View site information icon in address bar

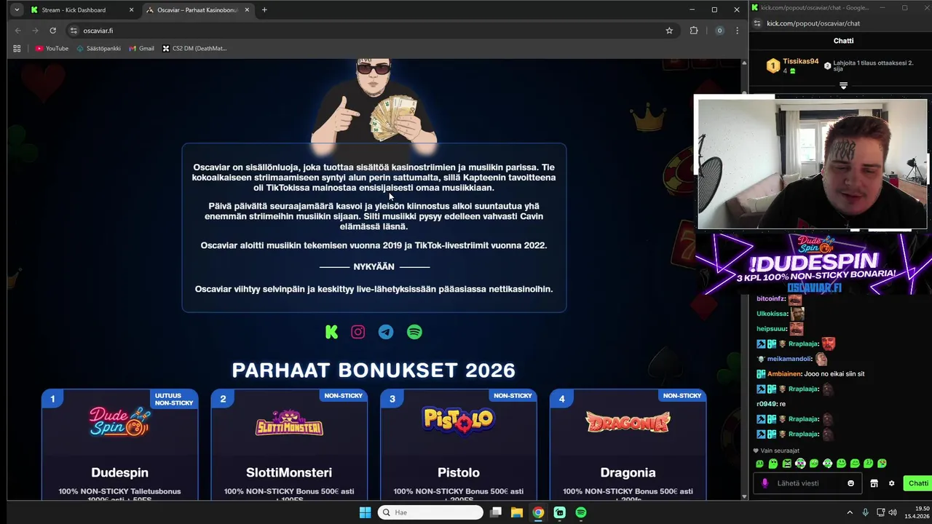coord(74,31)
